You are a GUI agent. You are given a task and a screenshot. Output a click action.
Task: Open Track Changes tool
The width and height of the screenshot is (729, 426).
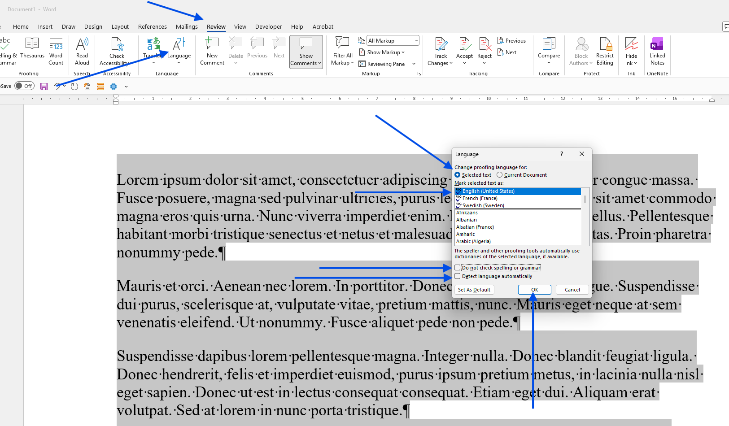coord(441,52)
